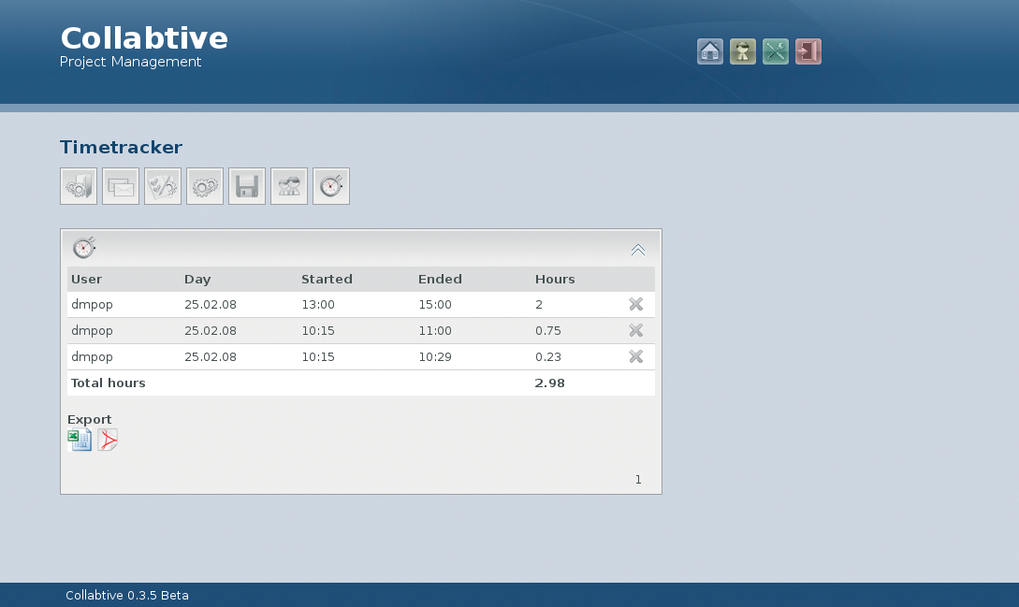Click the stopwatch icon in panel header
The height and width of the screenshot is (607, 1019).
[84, 248]
